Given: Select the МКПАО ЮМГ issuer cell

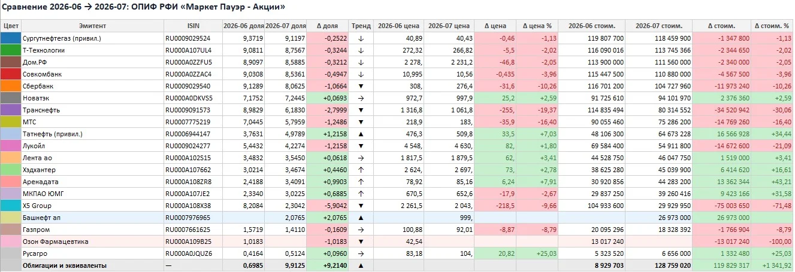Looking at the screenshot, I should click(x=92, y=193).
